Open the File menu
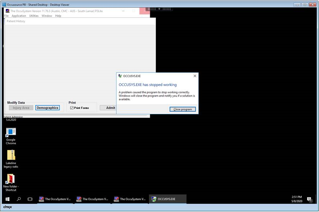Viewport: 319px width, 212px height. 6,16
